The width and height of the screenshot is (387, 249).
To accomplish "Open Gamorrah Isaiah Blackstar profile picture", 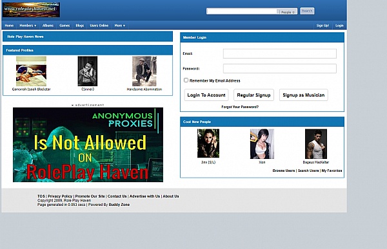I will pos(31,71).
